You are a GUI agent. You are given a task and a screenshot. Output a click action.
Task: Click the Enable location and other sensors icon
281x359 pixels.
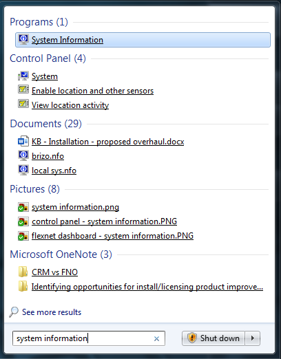click(23, 89)
